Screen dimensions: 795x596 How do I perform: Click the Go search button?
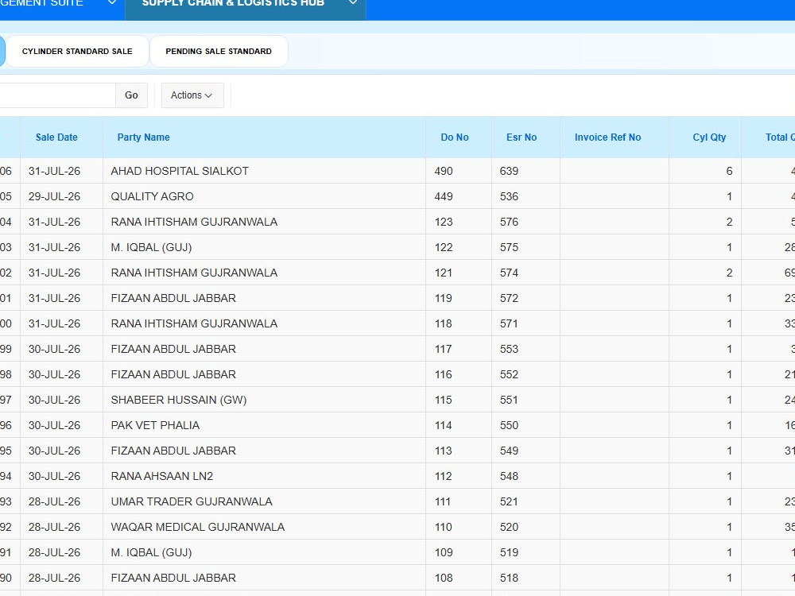click(x=131, y=95)
